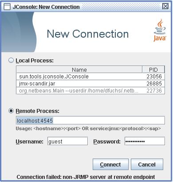Click the Connection failed status message
The width and height of the screenshot is (173, 182).
point(86,177)
